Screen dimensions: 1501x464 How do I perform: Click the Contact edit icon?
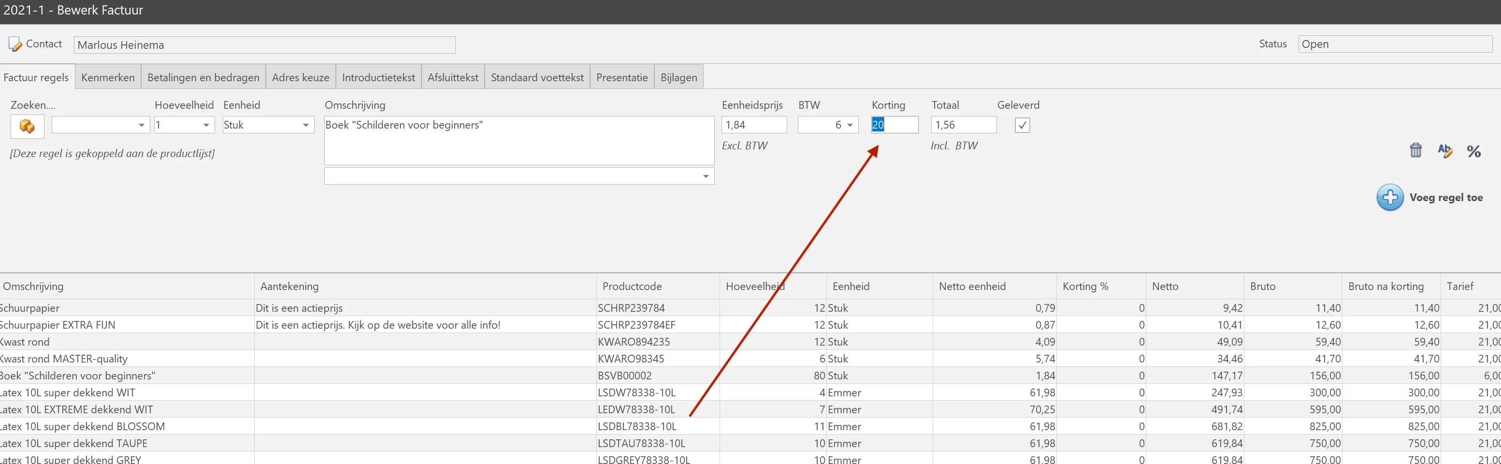click(x=14, y=44)
